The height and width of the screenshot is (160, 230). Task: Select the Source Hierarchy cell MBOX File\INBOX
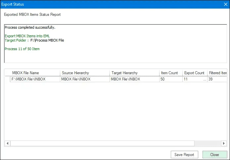coord(85,79)
